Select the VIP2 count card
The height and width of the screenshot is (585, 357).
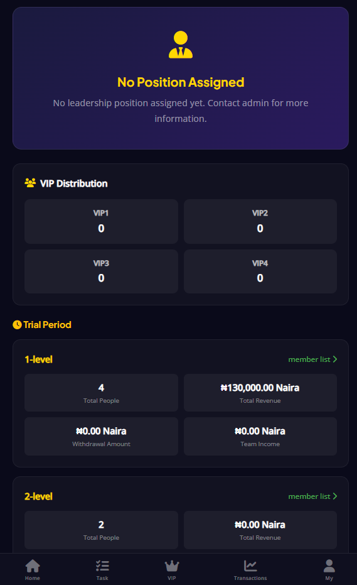[260, 221]
